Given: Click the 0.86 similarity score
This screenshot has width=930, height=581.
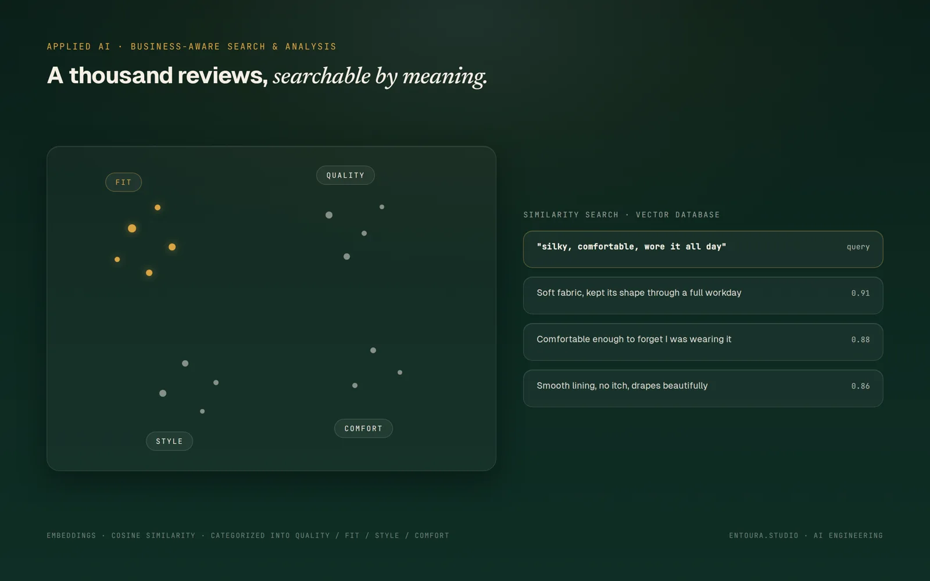Looking at the screenshot, I should (x=860, y=386).
